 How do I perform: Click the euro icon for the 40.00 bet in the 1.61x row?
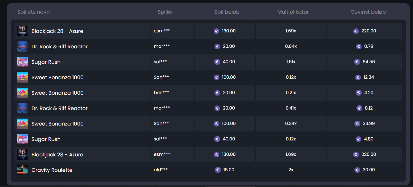[x=217, y=62]
